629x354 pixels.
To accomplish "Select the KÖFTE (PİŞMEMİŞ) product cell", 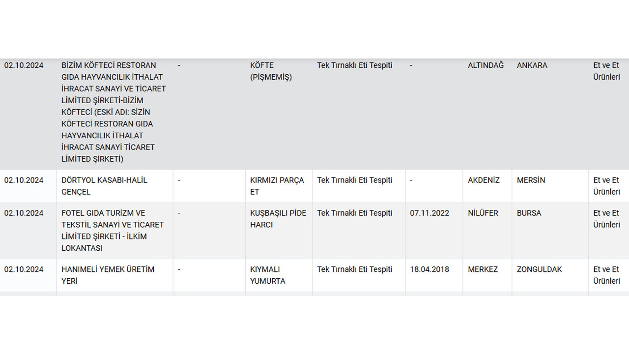I will (x=271, y=71).
